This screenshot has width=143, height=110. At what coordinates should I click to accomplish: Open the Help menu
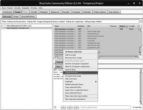point(40,8)
